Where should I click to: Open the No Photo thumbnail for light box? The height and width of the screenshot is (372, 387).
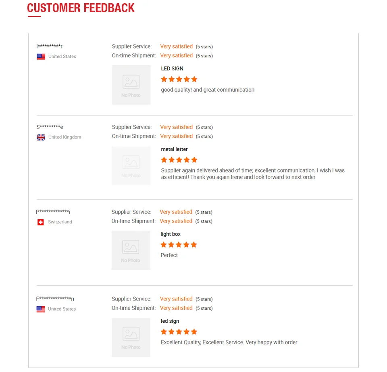[x=131, y=250]
